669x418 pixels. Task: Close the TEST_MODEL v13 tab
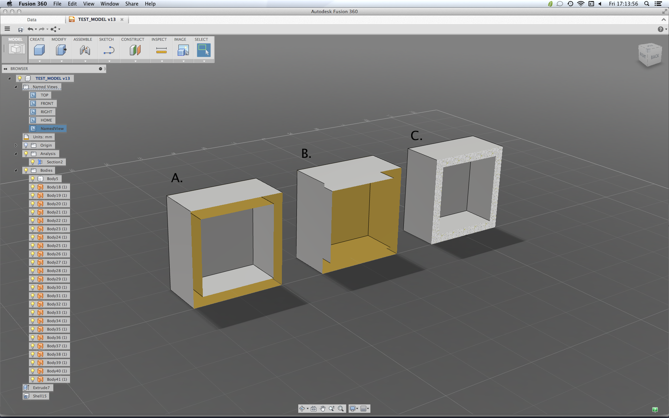click(122, 20)
